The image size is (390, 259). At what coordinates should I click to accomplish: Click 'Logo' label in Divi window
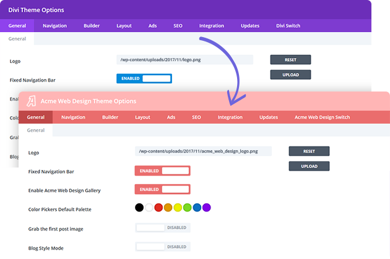pos(15,61)
